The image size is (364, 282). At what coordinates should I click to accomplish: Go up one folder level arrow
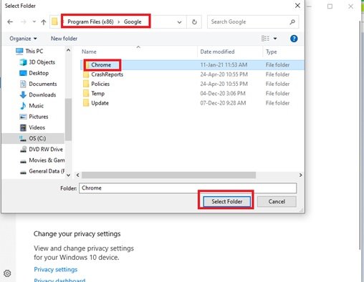[43, 22]
